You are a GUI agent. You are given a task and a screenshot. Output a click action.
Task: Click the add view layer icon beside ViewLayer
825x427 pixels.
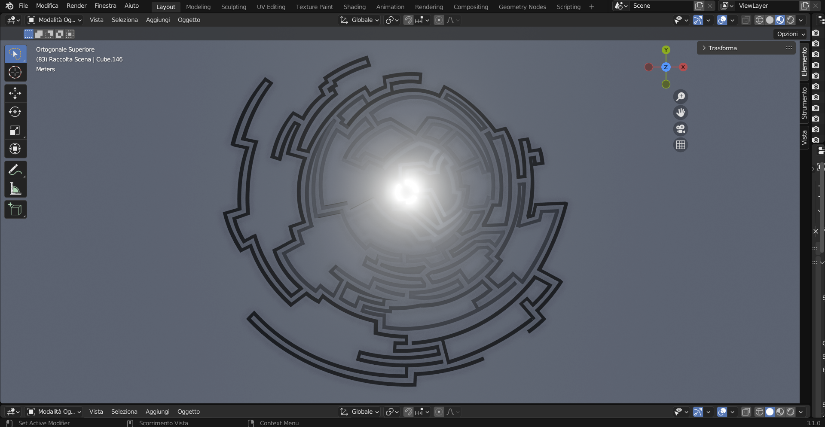click(x=805, y=6)
